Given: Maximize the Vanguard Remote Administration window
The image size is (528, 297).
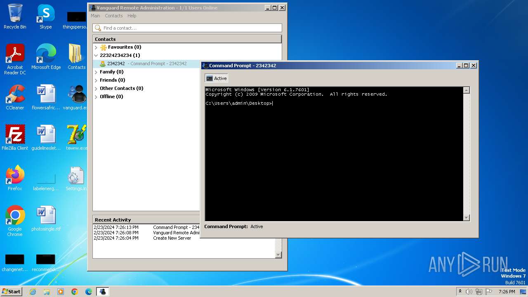Looking at the screenshot, I should pos(275,8).
